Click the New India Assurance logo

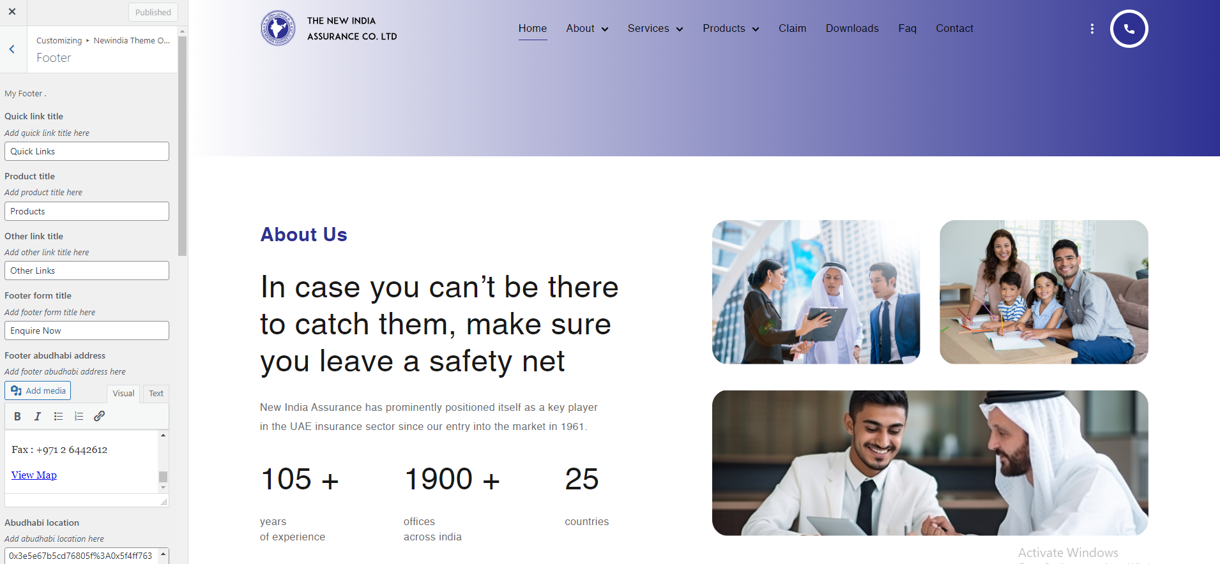[x=278, y=29]
